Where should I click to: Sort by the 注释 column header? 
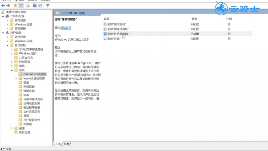(x=229, y=19)
